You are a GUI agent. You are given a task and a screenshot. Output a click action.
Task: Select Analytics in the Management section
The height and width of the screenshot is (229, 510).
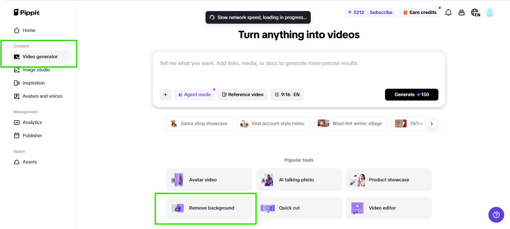tap(32, 122)
